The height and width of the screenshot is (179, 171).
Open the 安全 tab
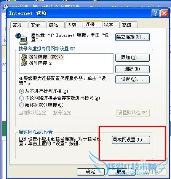click(37, 25)
